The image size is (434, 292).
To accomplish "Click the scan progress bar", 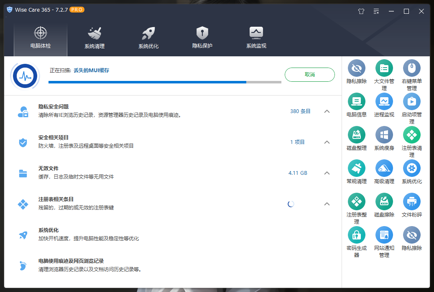I will [165, 82].
